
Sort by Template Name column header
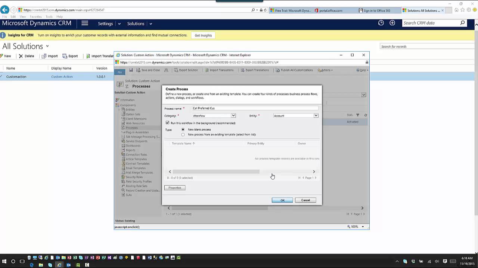(x=183, y=143)
